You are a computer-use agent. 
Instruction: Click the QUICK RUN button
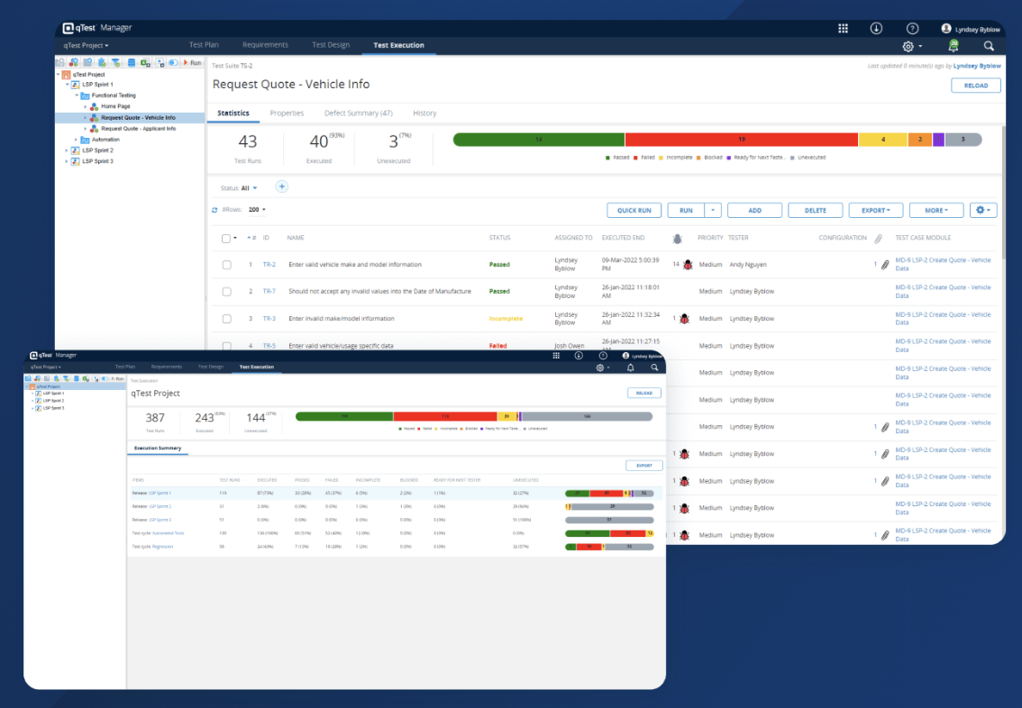click(x=634, y=210)
